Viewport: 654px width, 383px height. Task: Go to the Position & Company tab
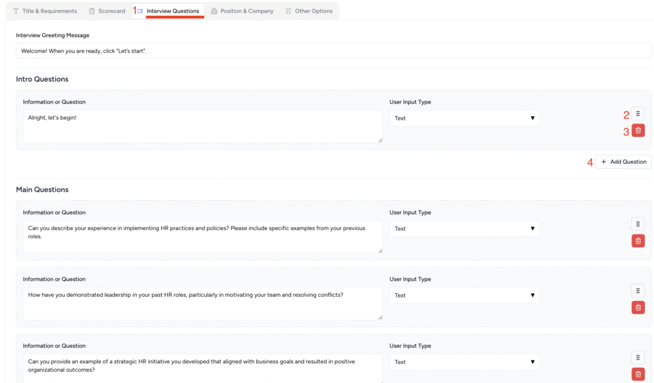(242, 11)
